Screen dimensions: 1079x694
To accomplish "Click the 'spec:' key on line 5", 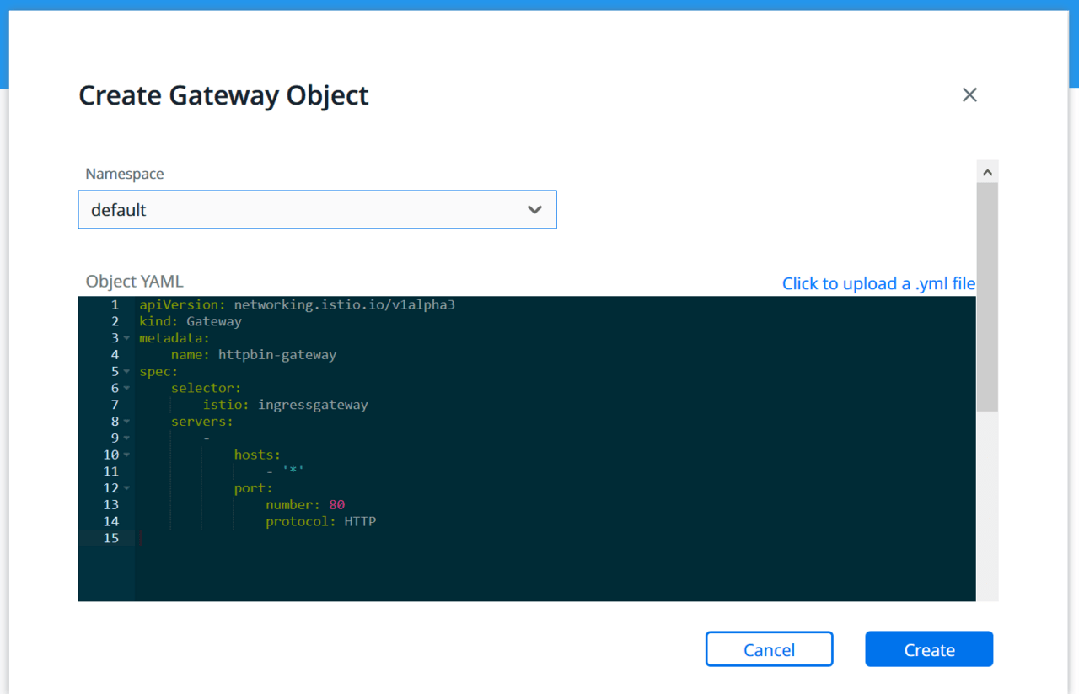I will pyautogui.click(x=158, y=371).
